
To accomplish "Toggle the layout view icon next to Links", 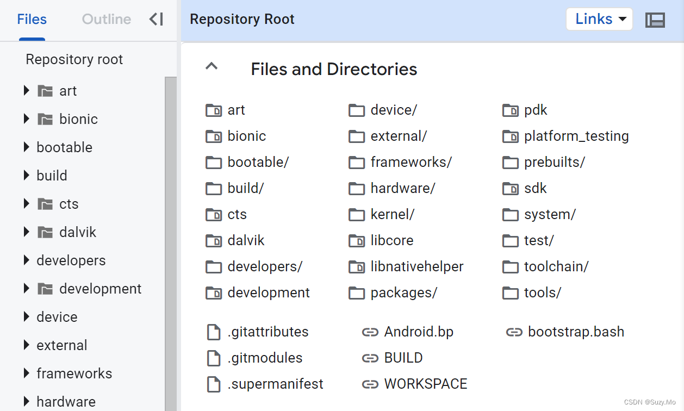I will (655, 20).
